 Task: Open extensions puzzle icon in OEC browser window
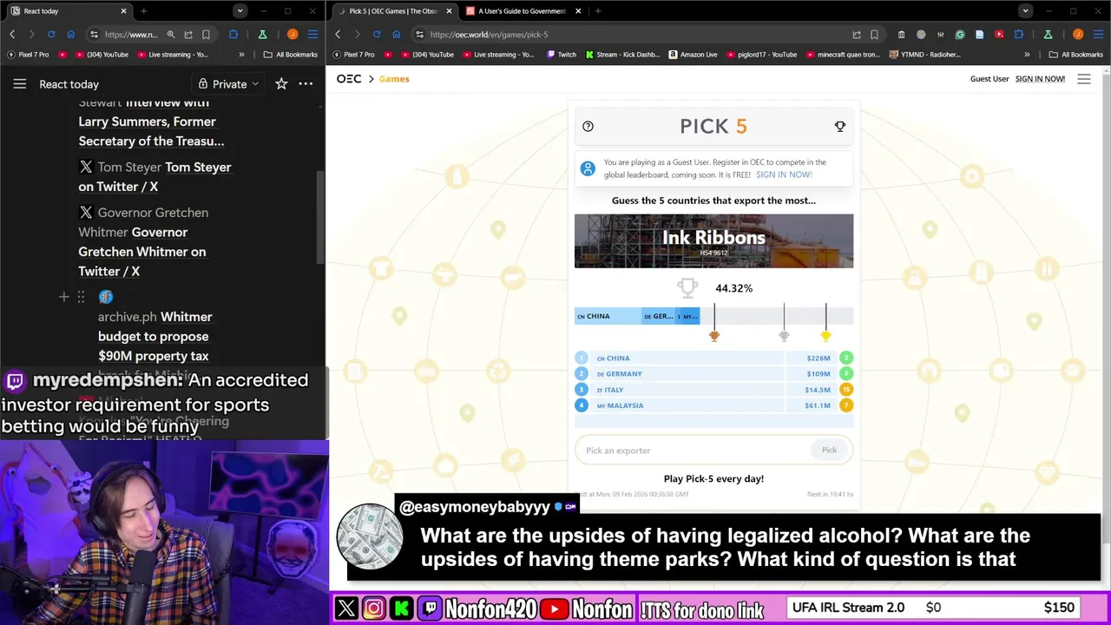1019,35
